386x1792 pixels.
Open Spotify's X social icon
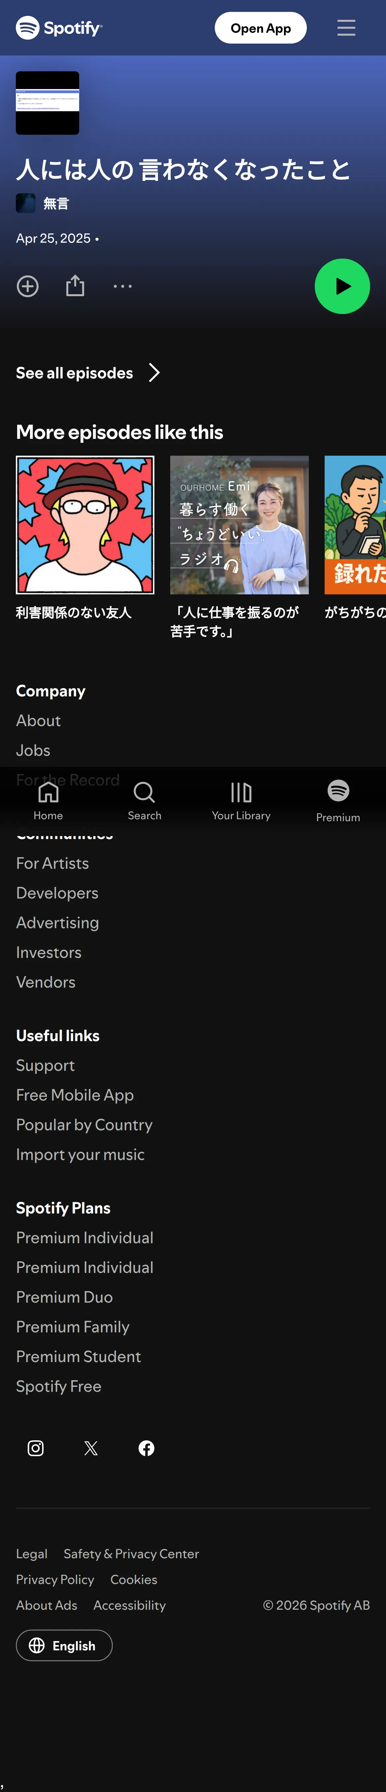(91, 1448)
